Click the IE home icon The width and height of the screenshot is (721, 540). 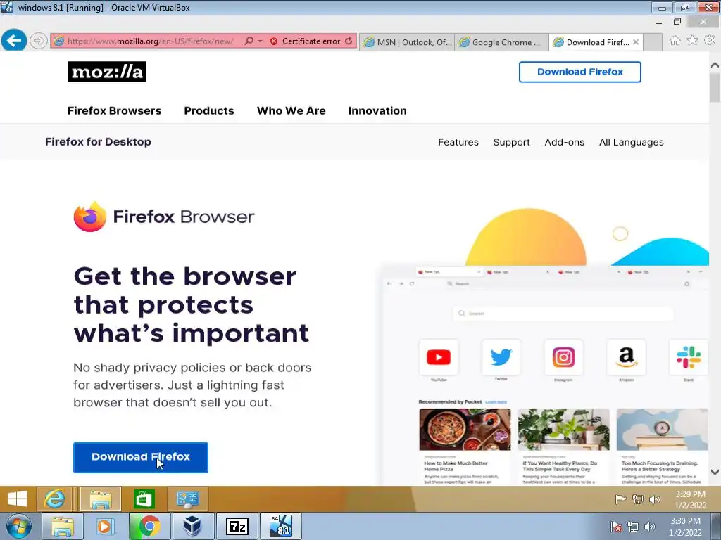675,40
